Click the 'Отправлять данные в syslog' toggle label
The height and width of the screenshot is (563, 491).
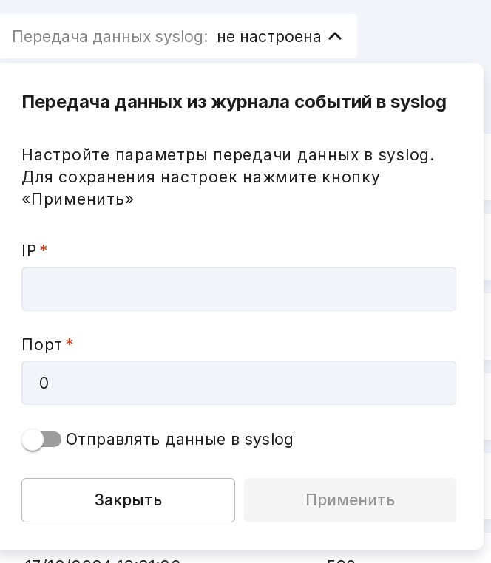[x=180, y=440]
